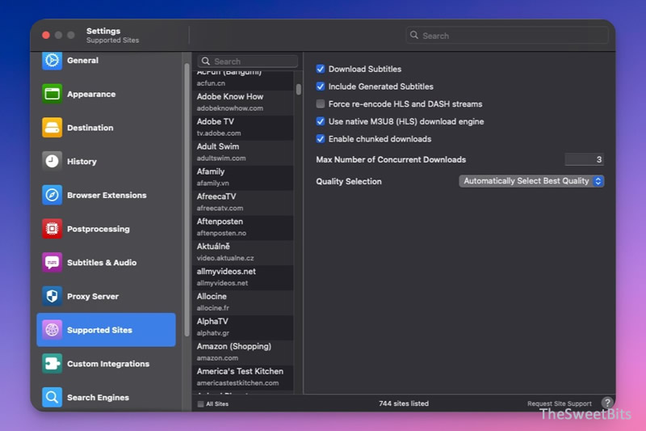Click magnifier icon in sites search field

click(x=206, y=61)
